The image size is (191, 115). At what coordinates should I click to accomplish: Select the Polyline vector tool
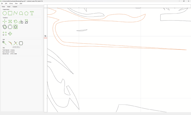16,13
